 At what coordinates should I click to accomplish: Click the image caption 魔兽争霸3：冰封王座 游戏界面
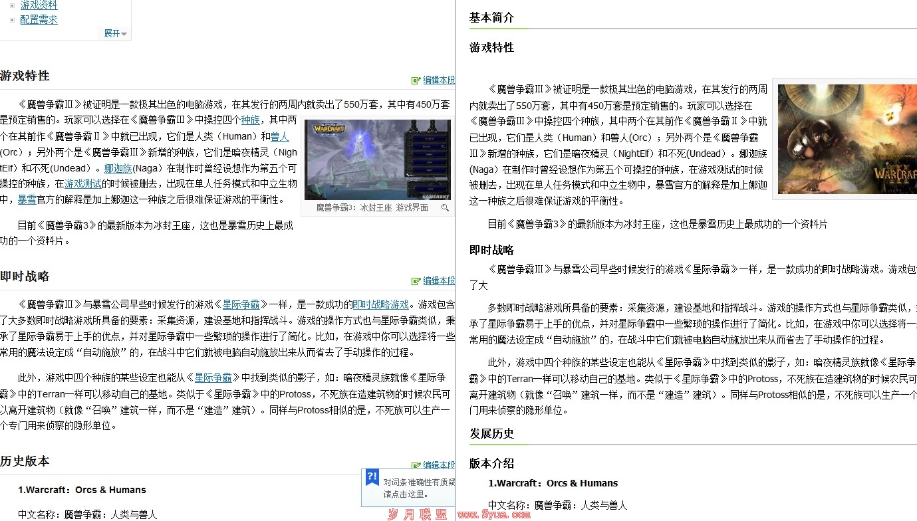[x=372, y=208]
